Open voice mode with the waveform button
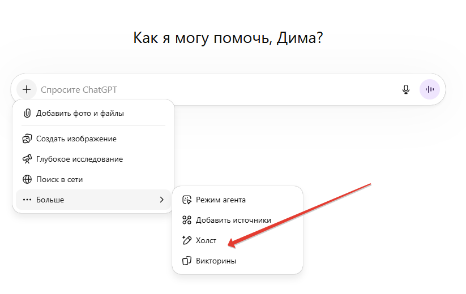Image resolution: width=466 pixels, height=294 pixels. (429, 89)
